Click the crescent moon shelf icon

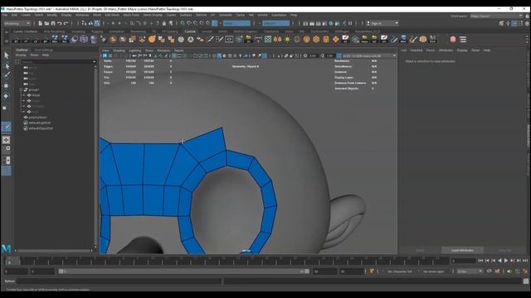(x=74, y=40)
